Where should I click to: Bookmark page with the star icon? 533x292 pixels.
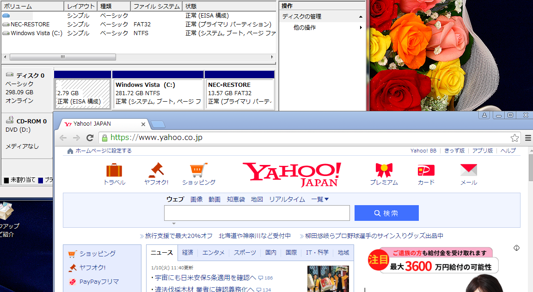click(x=515, y=138)
